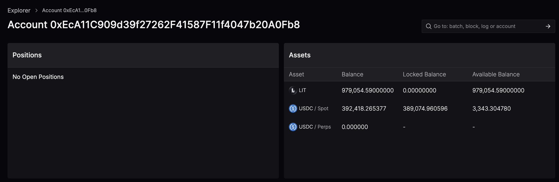Go back to Explorer via breadcrumb

click(x=19, y=10)
